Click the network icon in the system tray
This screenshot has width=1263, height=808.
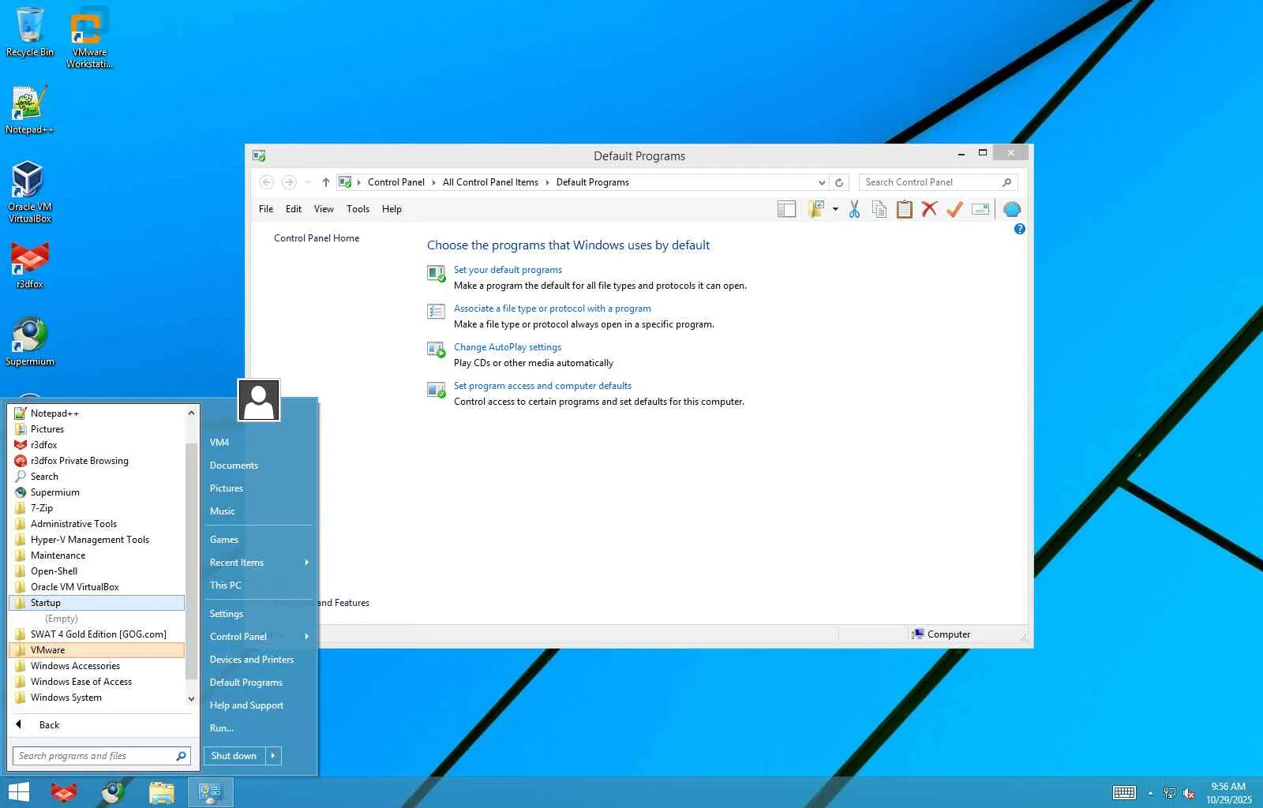[1170, 793]
